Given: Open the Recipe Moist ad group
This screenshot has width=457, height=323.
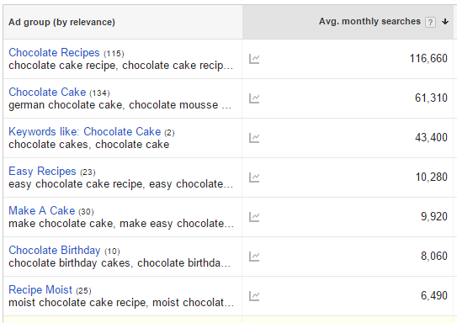Looking at the screenshot, I should (x=40, y=290).
